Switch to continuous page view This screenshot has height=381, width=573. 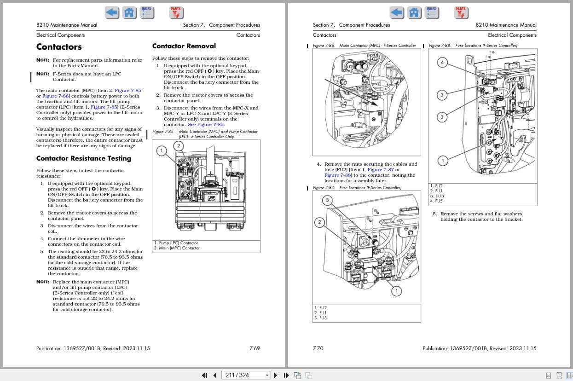[x=559, y=375]
